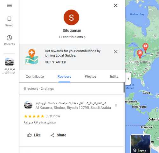This screenshot has height=153, width=159.
Task: Open the hamburger main menu
Action: [x=9, y=5]
